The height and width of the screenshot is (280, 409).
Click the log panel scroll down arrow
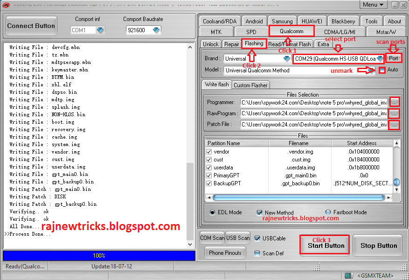(190, 245)
